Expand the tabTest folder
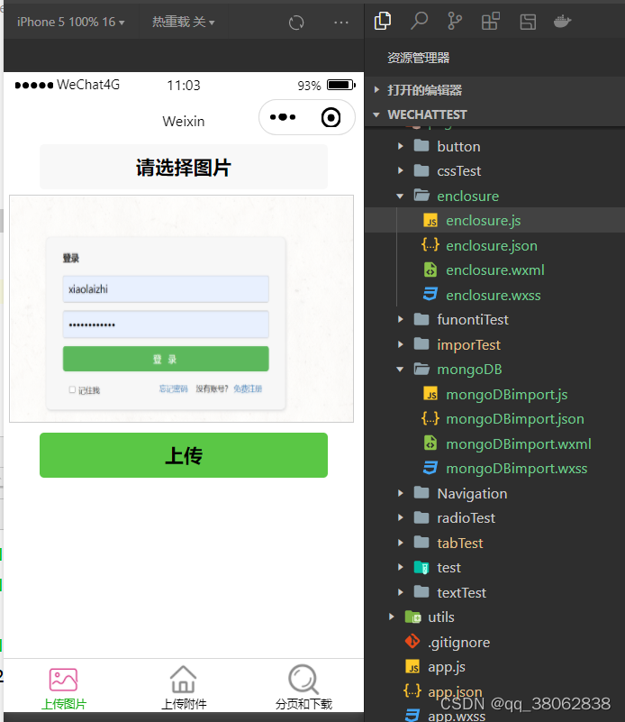625x722 pixels. click(x=494, y=543)
